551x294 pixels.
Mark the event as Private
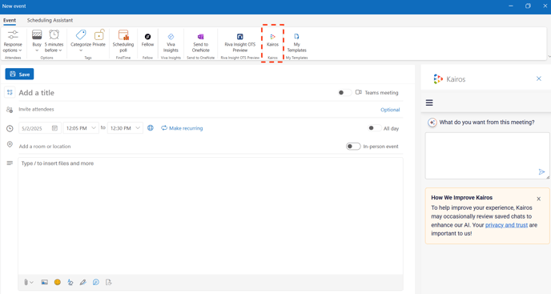(x=99, y=38)
